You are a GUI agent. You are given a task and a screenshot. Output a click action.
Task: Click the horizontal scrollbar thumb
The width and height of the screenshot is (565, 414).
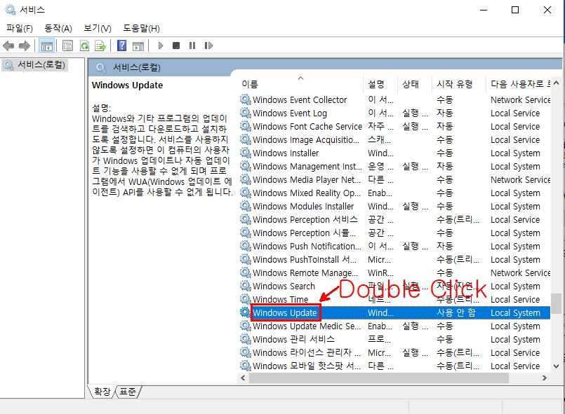coord(379,378)
